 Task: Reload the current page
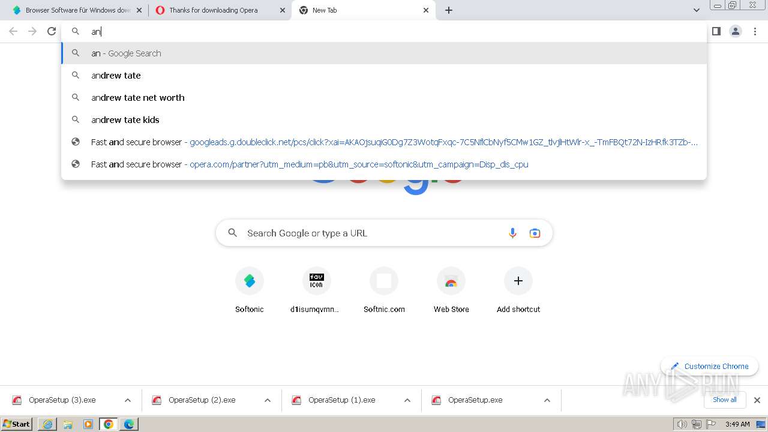(x=52, y=31)
